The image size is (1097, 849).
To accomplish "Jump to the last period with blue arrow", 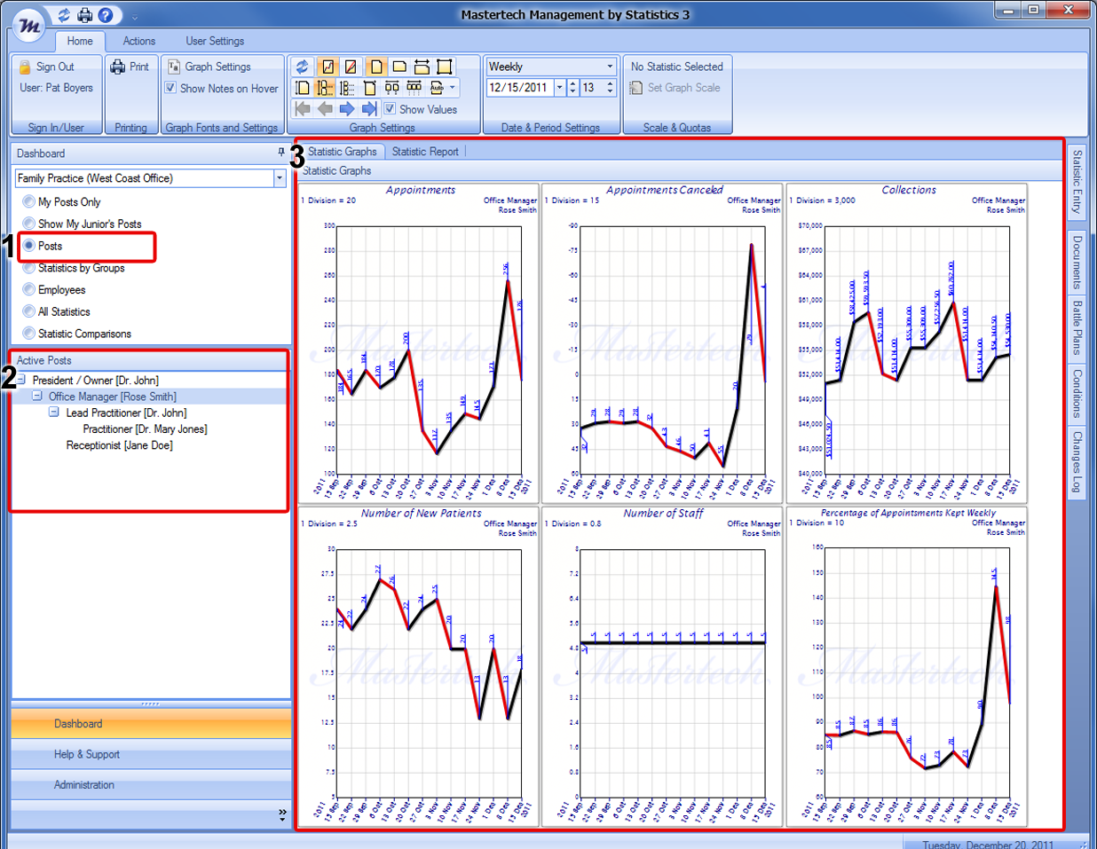I will click(369, 109).
